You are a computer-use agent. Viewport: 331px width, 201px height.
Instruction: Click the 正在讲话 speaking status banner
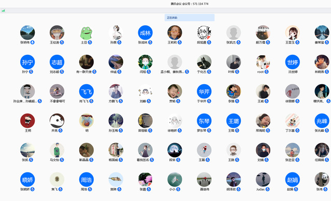190,18
